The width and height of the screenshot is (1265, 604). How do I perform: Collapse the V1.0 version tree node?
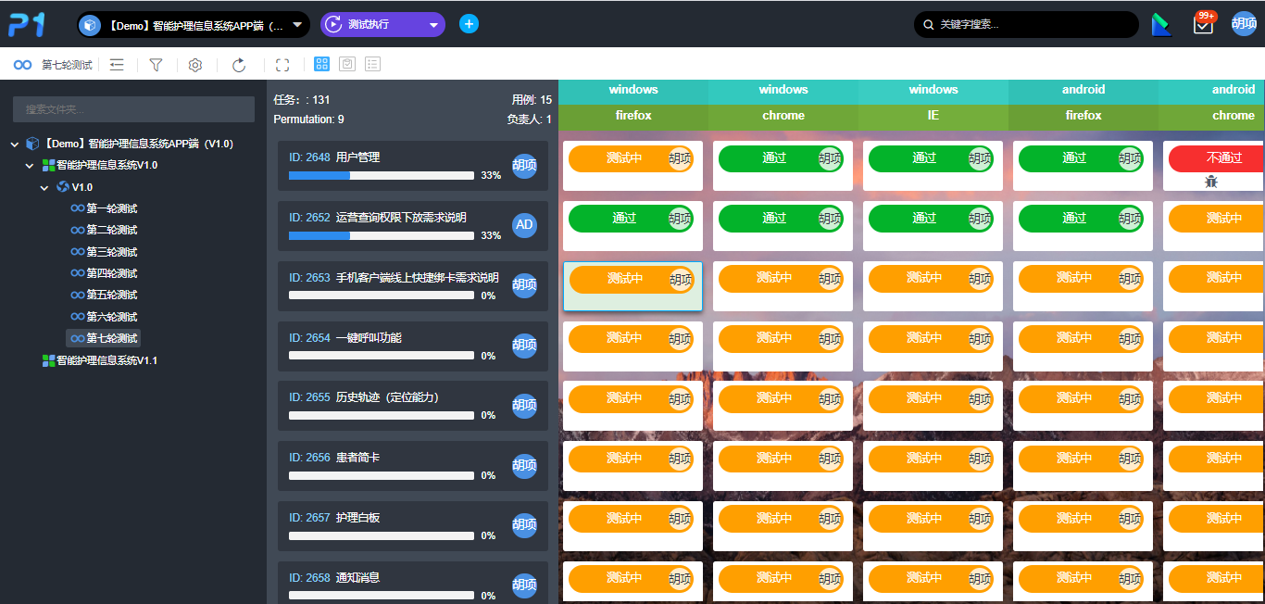pos(44,187)
